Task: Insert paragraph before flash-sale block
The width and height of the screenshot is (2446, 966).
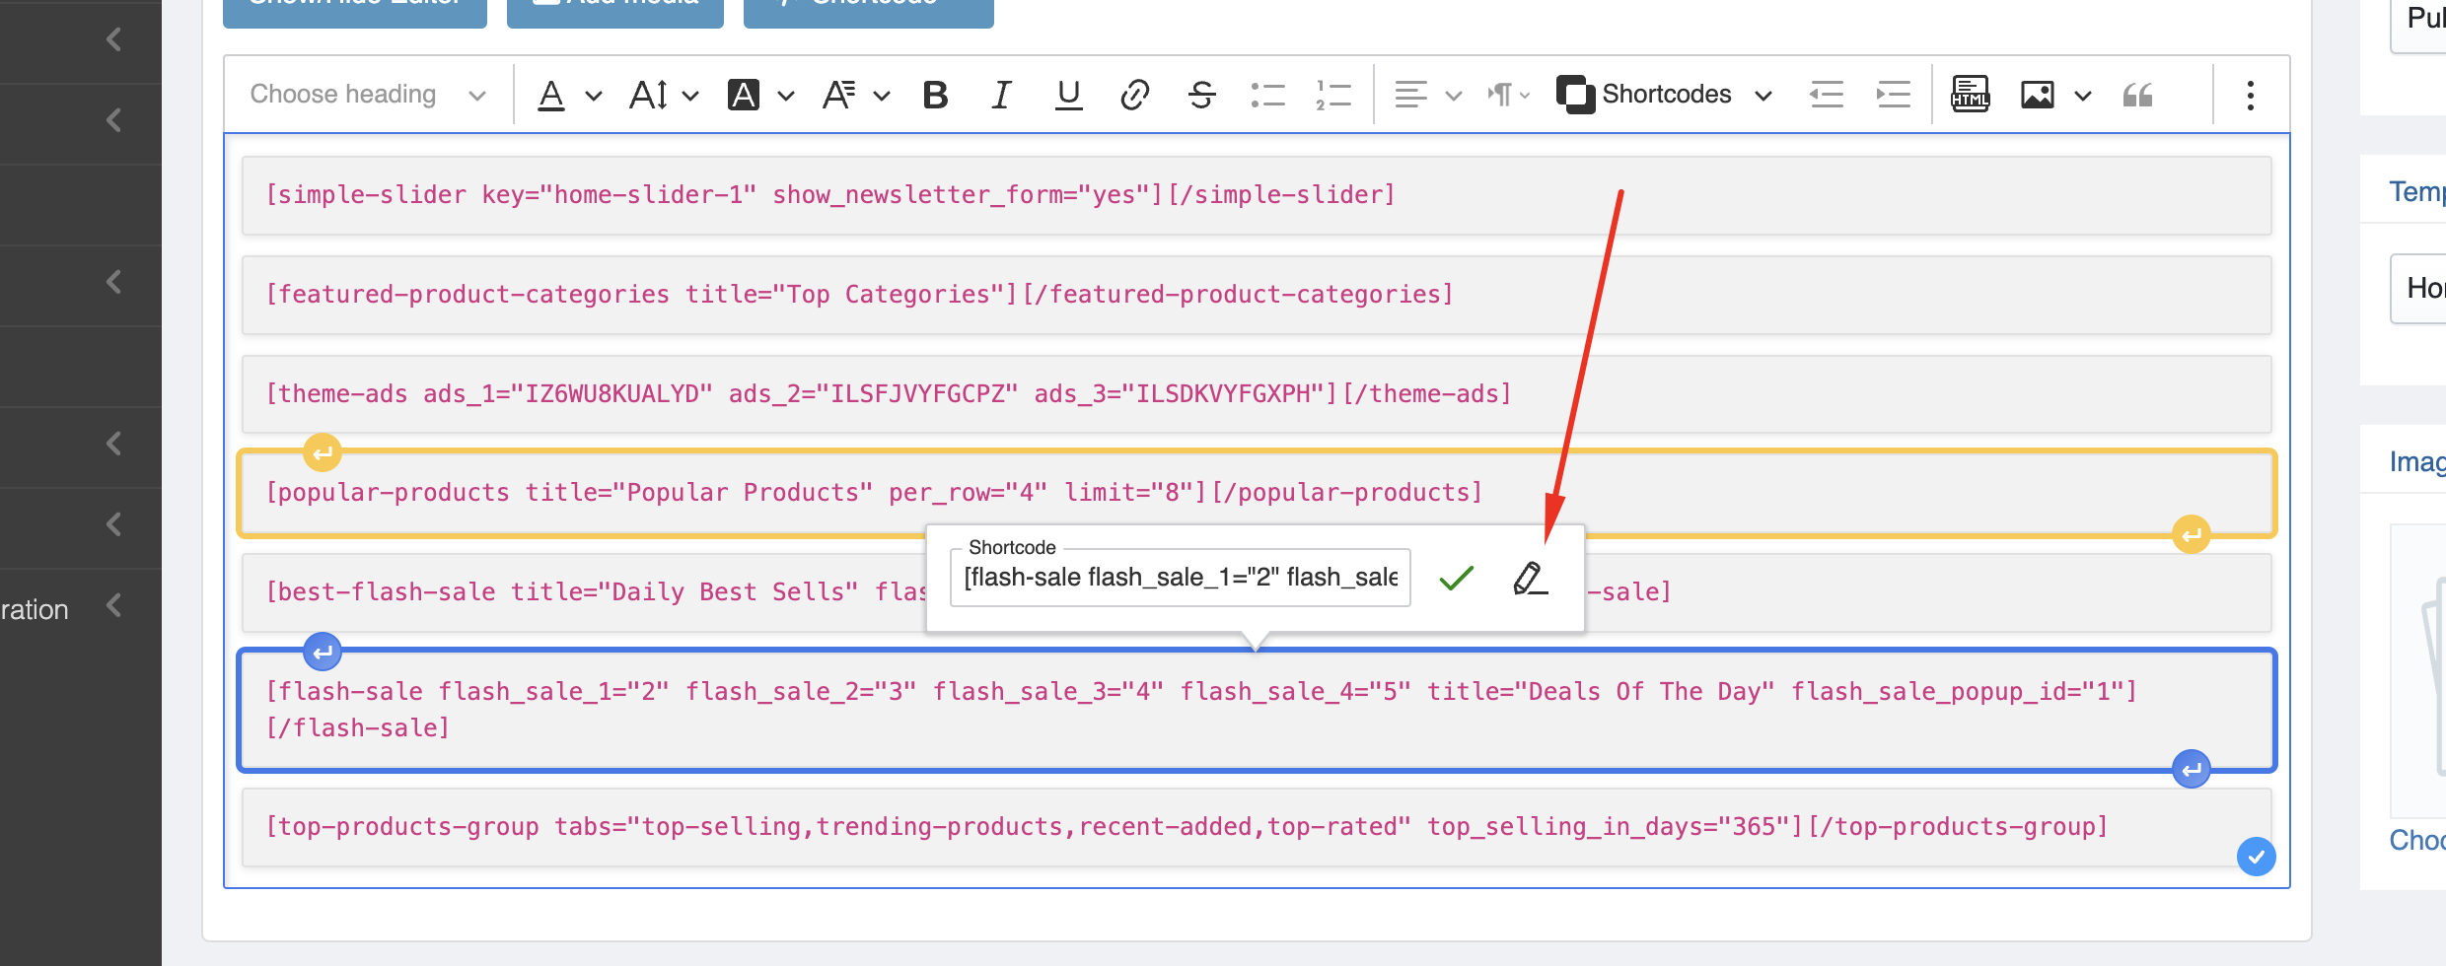Action: click(323, 652)
